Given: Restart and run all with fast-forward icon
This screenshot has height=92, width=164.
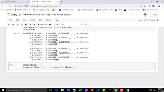Looking at the screenshot, I should pos(57,25).
